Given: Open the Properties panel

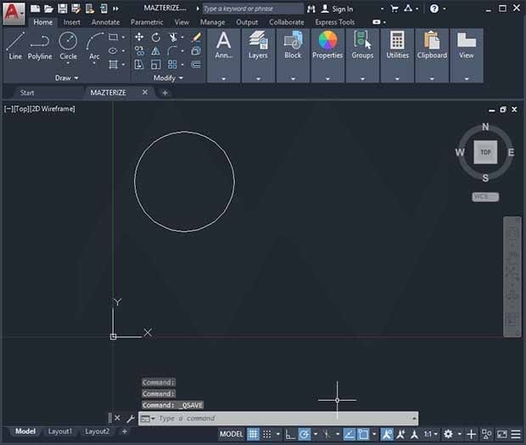Looking at the screenshot, I should 327,55.
